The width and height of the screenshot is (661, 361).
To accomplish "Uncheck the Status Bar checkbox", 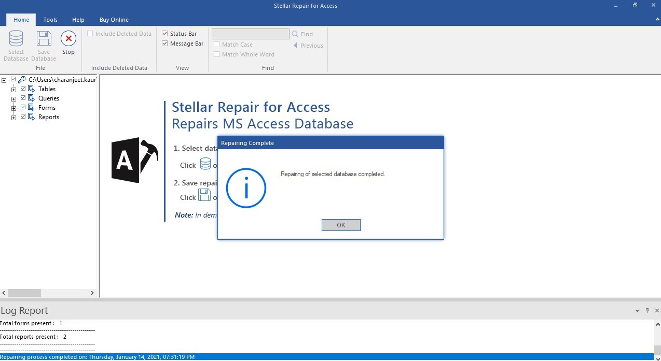I will (x=164, y=33).
